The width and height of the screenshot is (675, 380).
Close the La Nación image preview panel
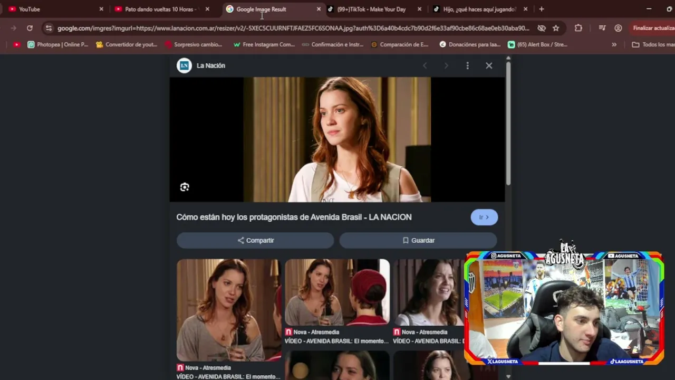click(x=489, y=65)
